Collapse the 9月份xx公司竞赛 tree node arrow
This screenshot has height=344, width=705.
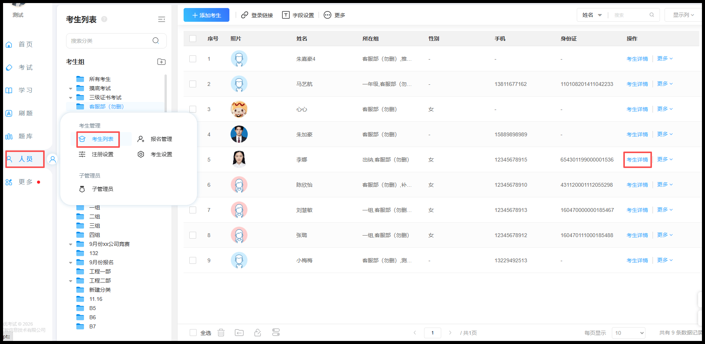pos(71,244)
